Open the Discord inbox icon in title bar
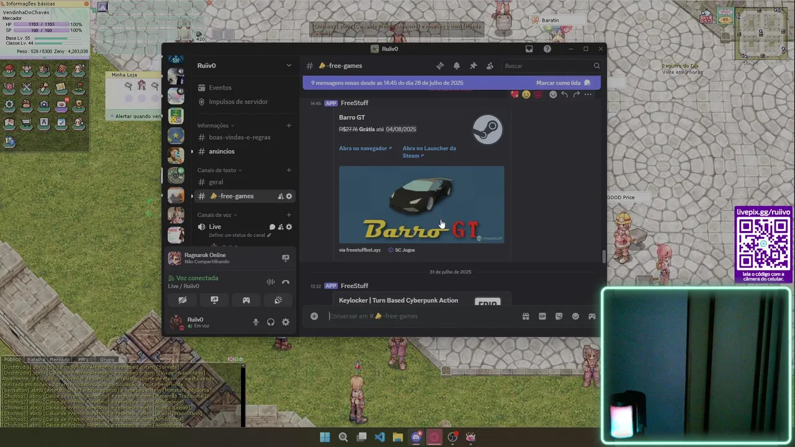The width and height of the screenshot is (795, 447). pyautogui.click(x=529, y=49)
